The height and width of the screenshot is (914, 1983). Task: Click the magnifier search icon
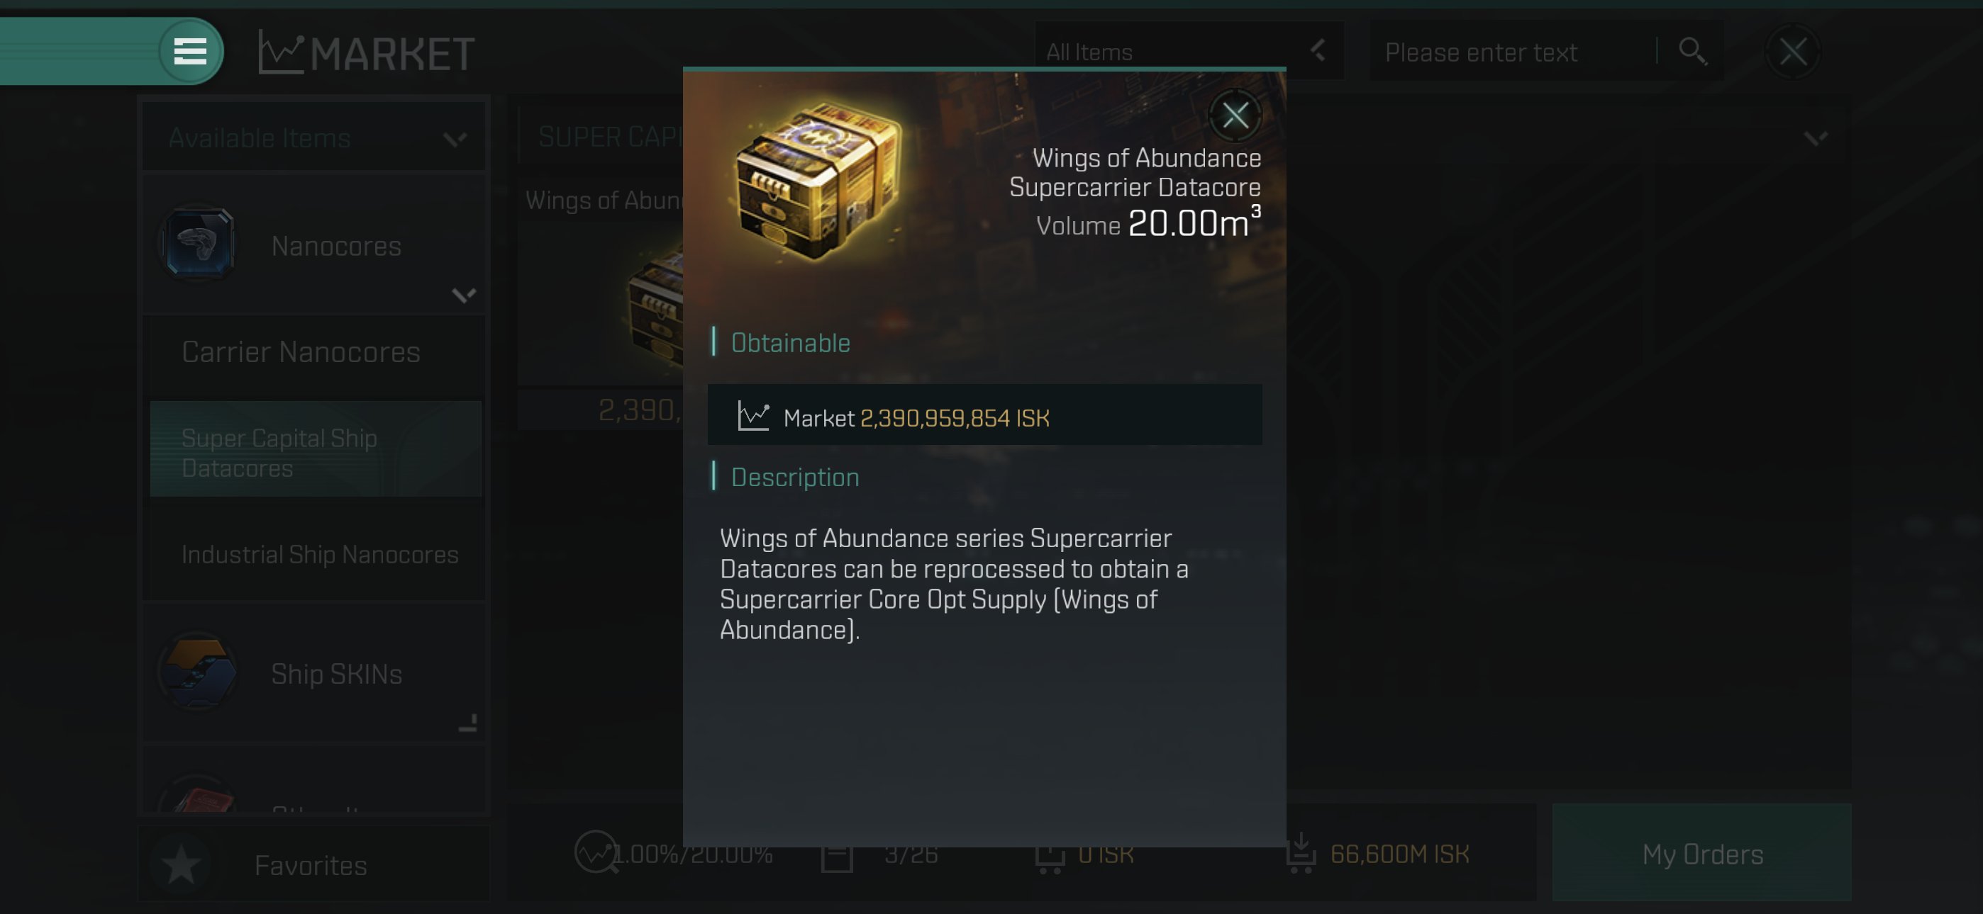pos(1692,52)
